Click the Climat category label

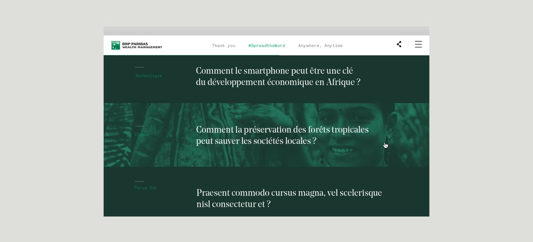point(142,134)
